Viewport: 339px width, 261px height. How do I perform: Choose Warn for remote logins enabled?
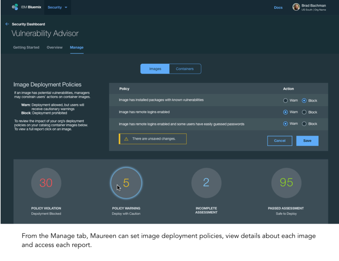[x=285, y=112]
